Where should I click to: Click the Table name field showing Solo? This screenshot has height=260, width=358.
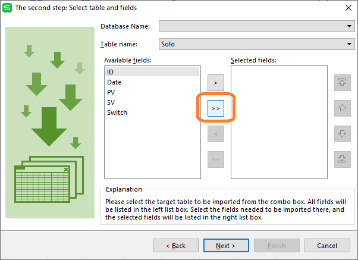pyautogui.click(x=257, y=44)
